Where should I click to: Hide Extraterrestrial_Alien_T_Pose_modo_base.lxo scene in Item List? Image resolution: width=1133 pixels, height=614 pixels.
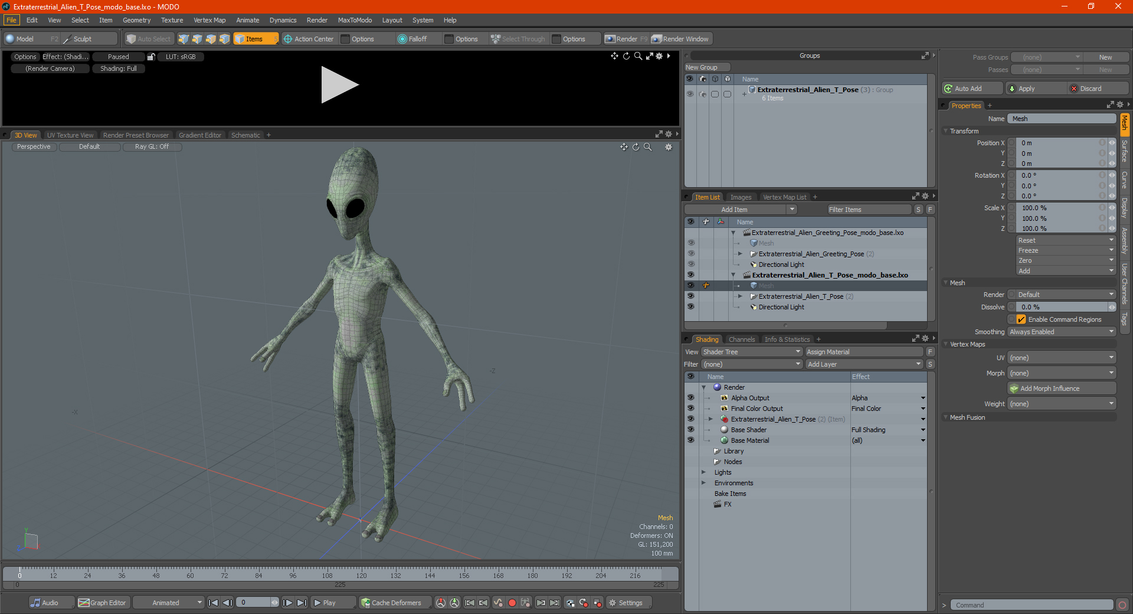coord(690,275)
